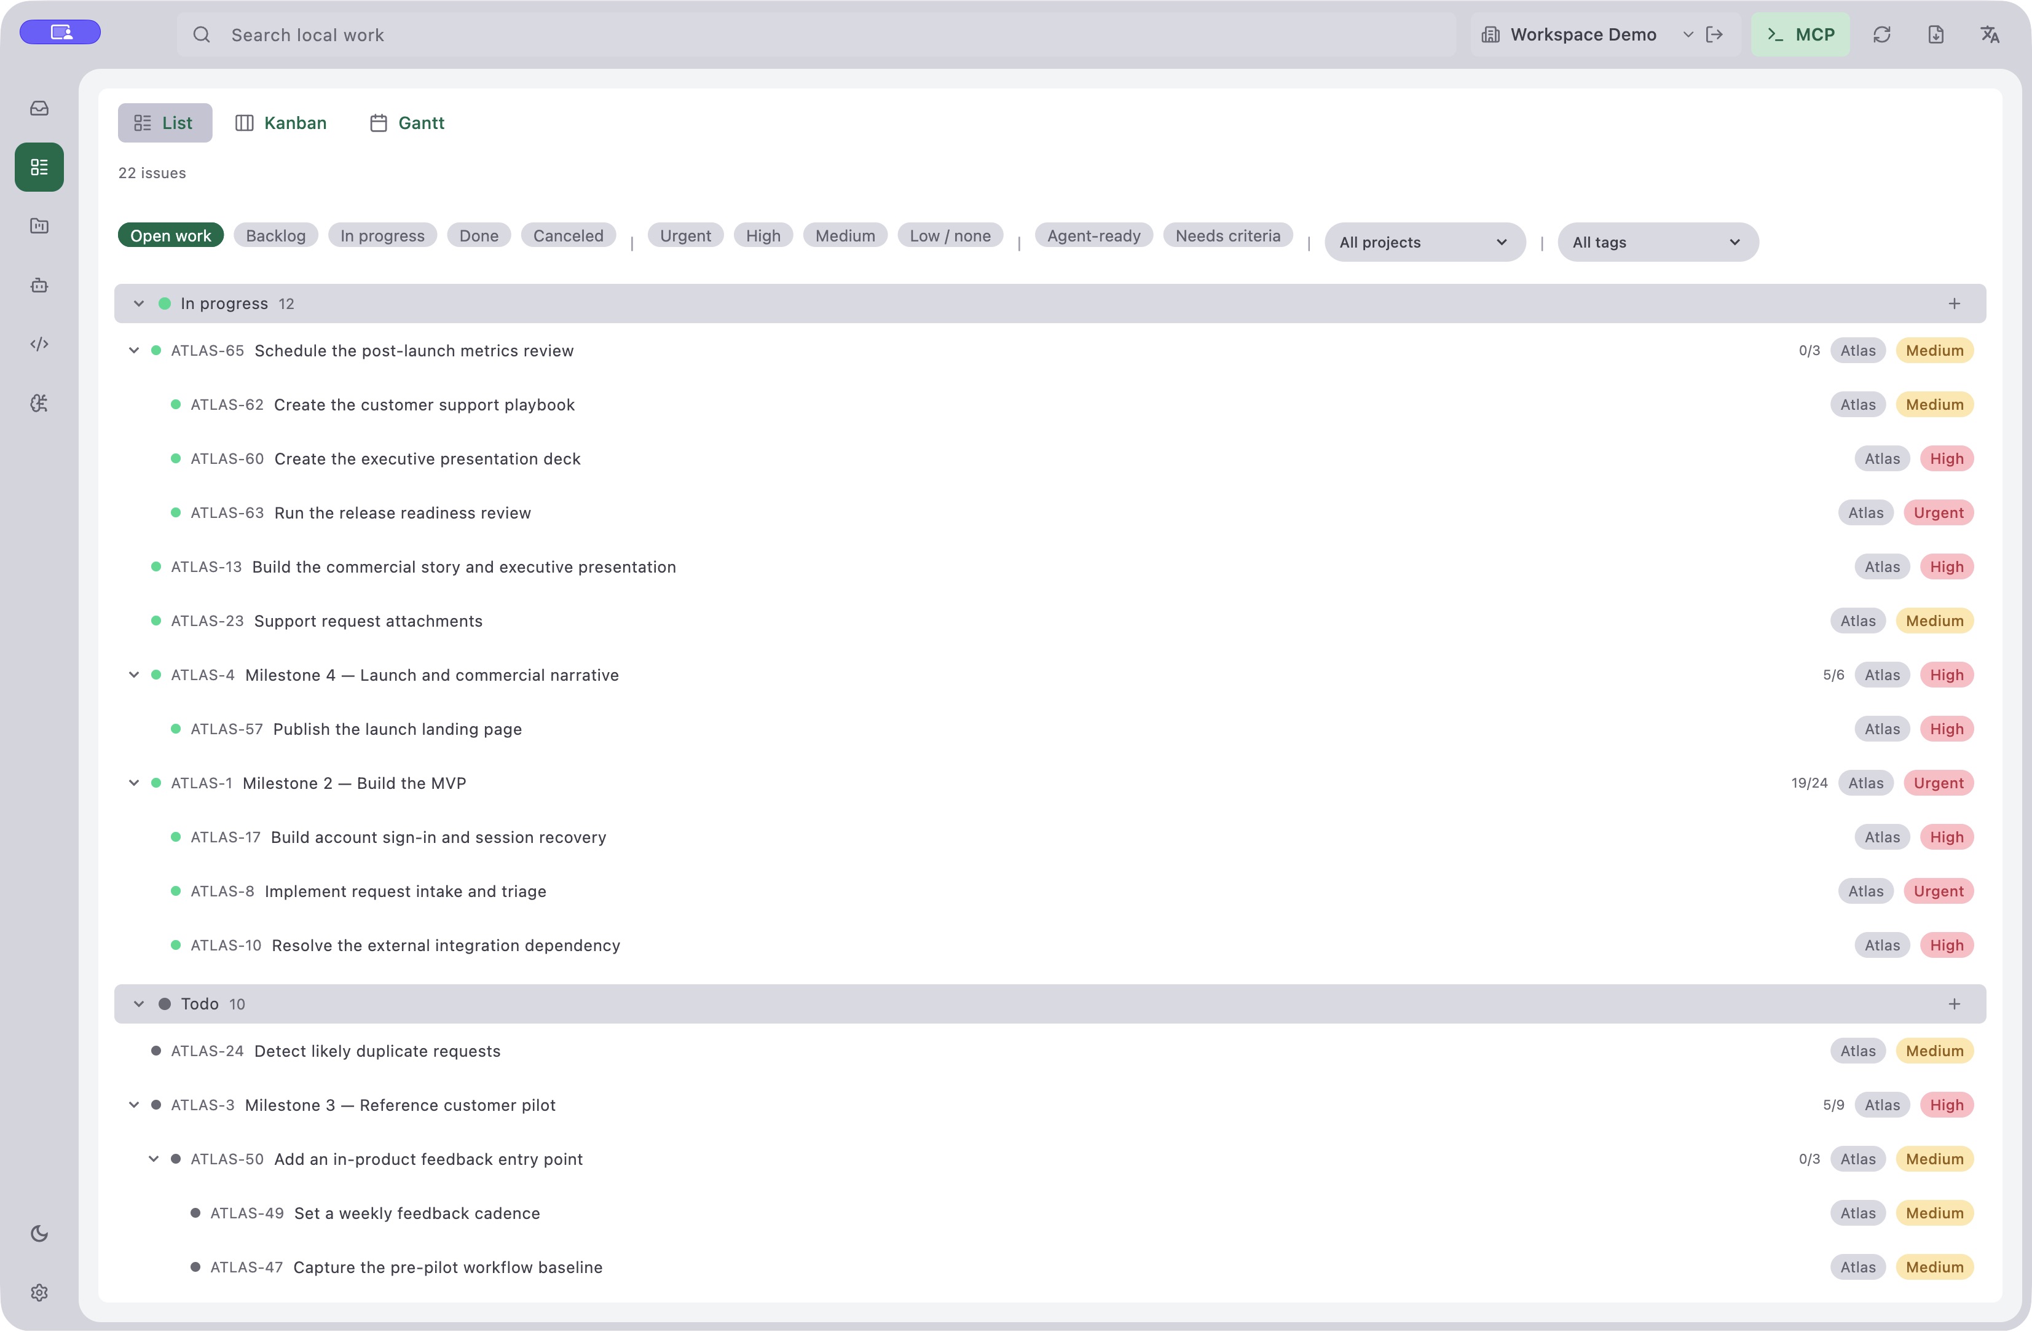This screenshot has width=2032, height=1332.
Task: Toggle the Backlog filter chip
Action: coord(276,235)
